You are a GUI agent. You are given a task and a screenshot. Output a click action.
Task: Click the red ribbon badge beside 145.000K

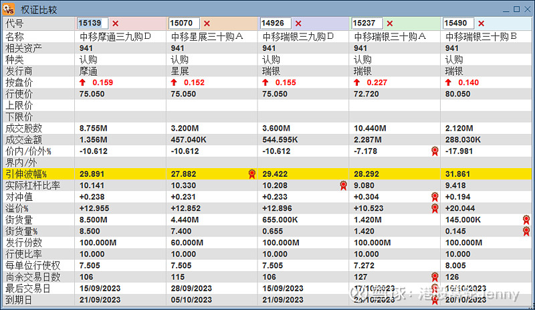click(526, 220)
